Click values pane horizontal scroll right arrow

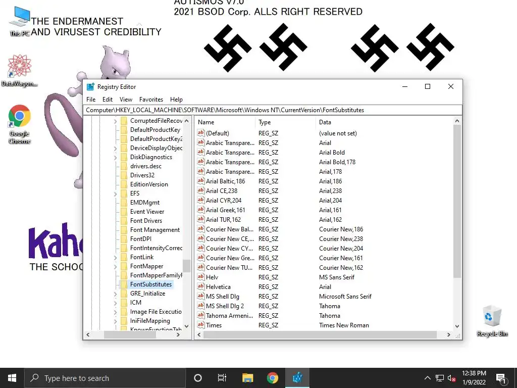[448, 334]
